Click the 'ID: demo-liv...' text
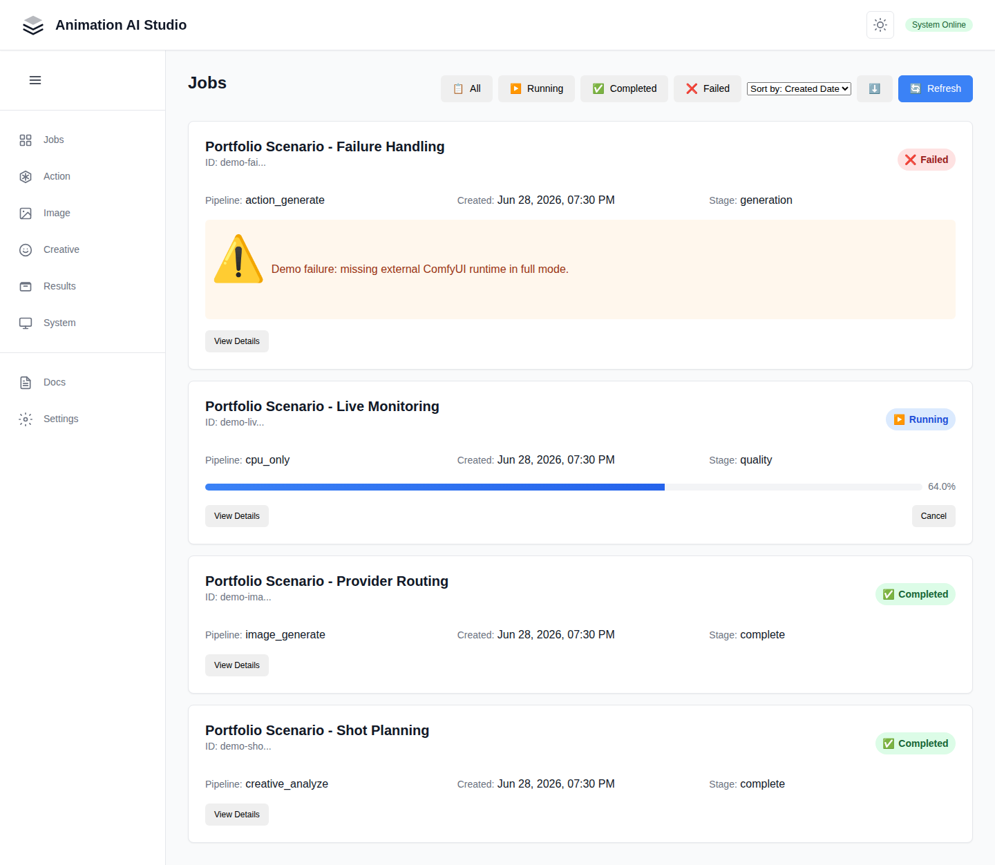 pos(235,422)
